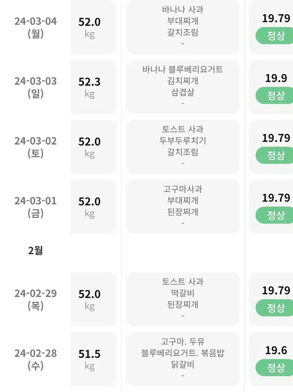
Task: Tap the 19.6 BMI value
Action: 276,350
